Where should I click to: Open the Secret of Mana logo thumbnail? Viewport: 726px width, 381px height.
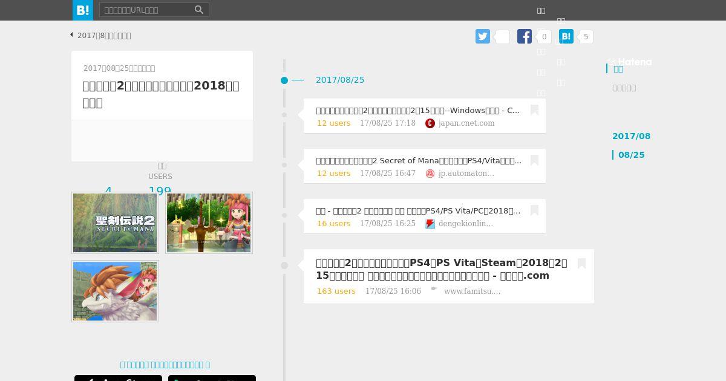coord(115,223)
